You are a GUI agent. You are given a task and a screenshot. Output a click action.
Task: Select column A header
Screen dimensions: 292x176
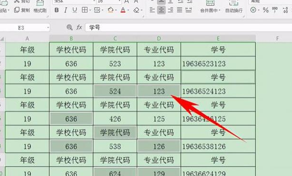coord(27,39)
